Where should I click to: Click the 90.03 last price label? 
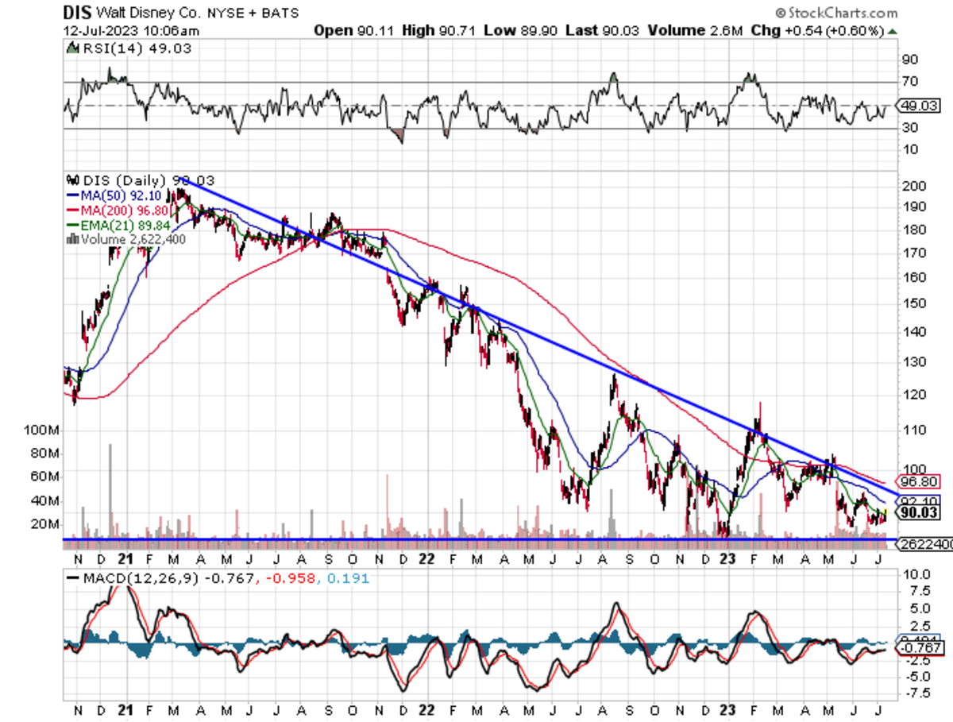click(916, 513)
